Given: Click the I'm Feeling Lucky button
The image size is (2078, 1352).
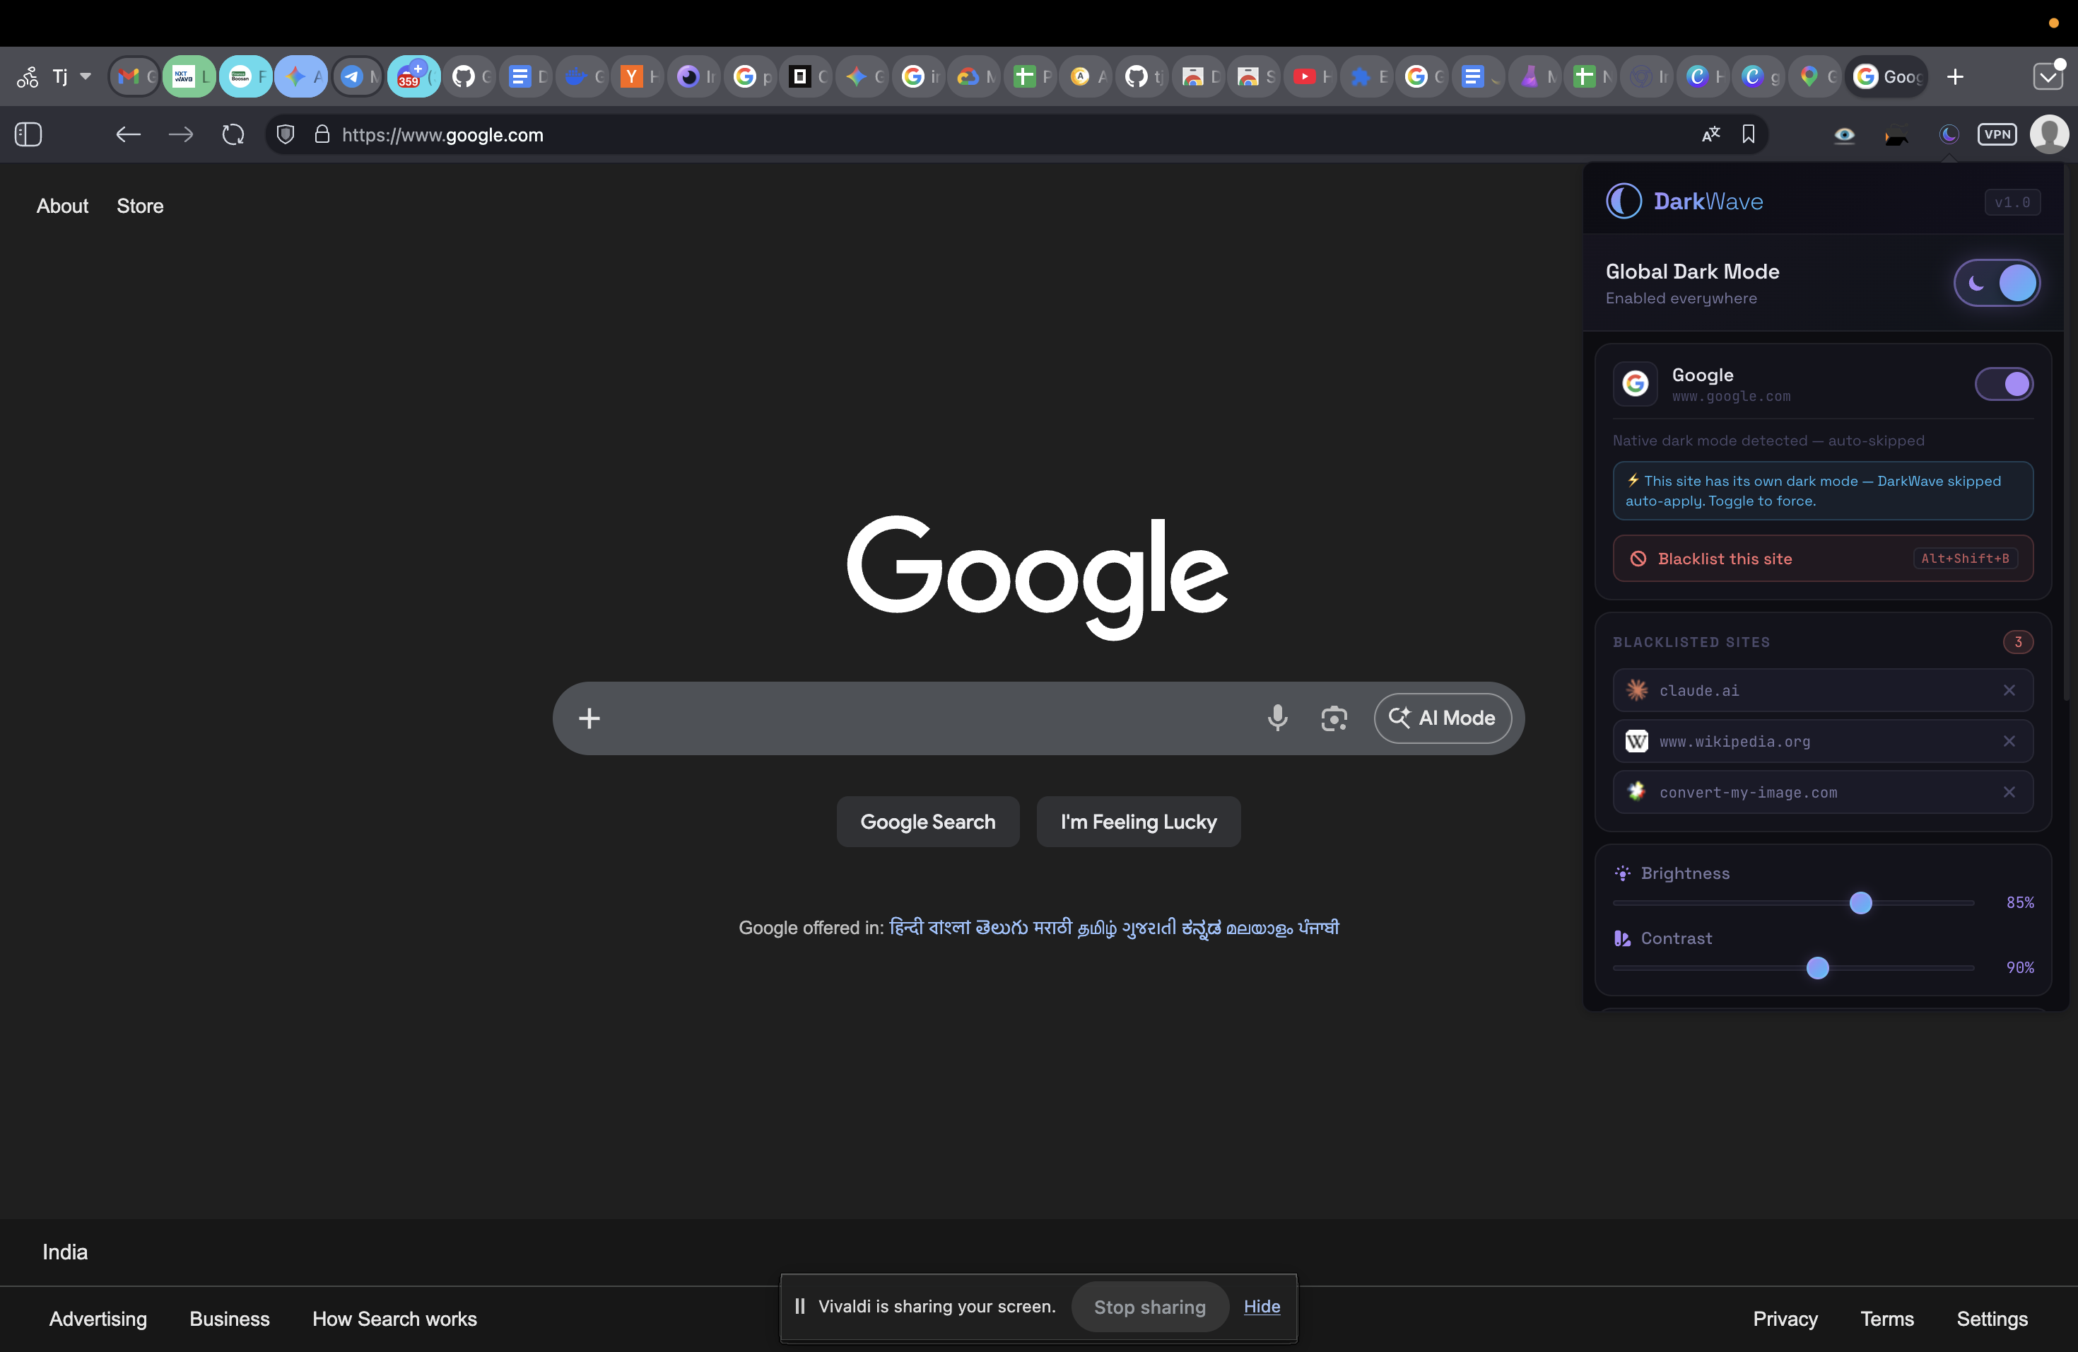Looking at the screenshot, I should pos(1138,821).
